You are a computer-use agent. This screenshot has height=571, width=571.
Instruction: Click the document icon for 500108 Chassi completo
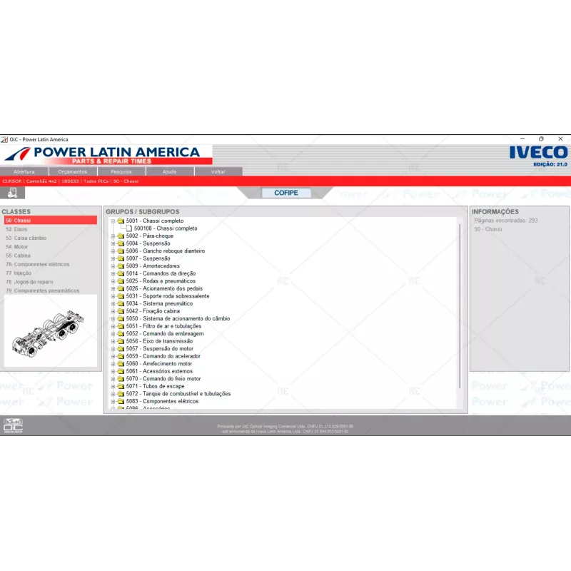[x=129, y=228]
